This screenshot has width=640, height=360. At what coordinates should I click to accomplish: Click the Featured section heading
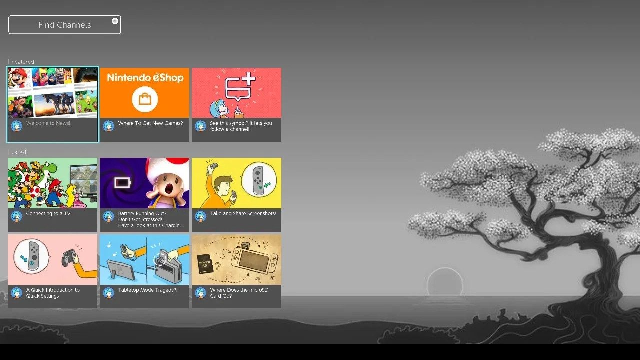coord(23,62)
